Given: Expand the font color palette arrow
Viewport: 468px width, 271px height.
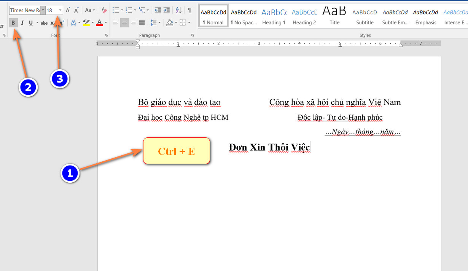Looking at the screenshot, I should [106, 23].
